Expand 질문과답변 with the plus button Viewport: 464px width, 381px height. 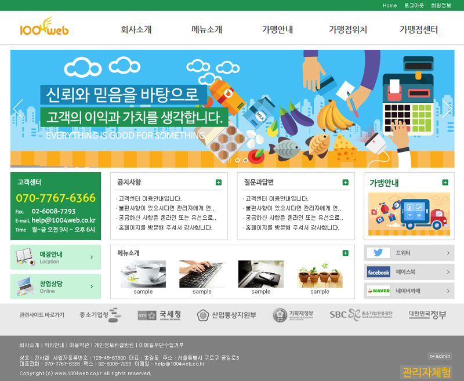click(x=346, y=183)
